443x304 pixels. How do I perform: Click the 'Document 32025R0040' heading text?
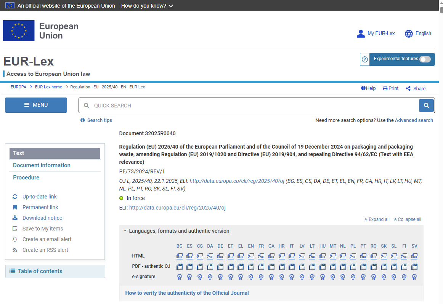[x=147, y=133]
